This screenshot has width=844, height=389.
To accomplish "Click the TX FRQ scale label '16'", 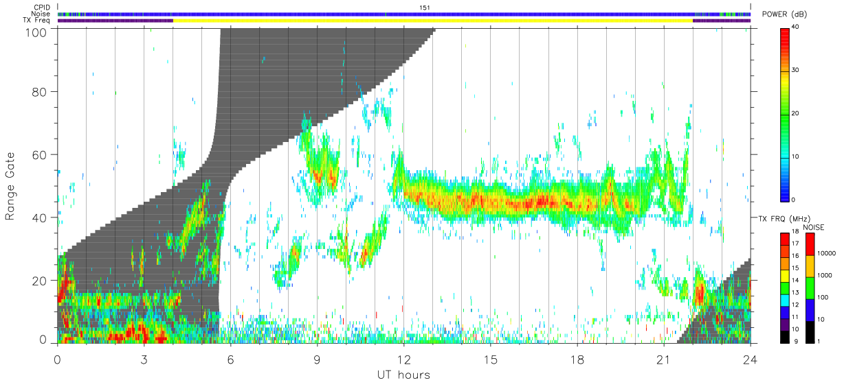I will tap(795, 255).
